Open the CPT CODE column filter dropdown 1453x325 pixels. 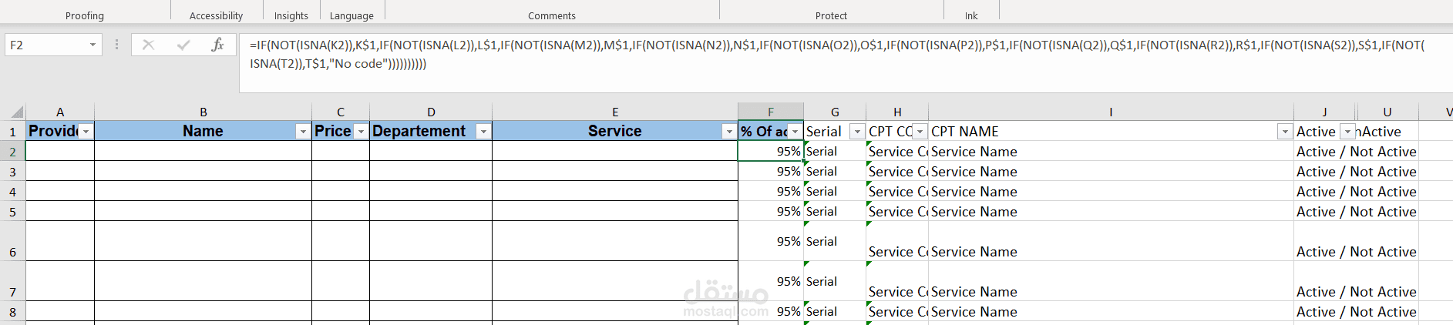[920, 132]
